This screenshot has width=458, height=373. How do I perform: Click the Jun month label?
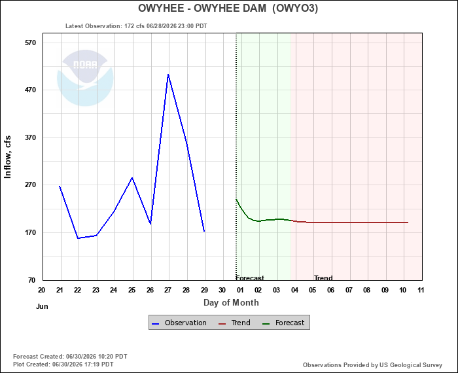42,306
